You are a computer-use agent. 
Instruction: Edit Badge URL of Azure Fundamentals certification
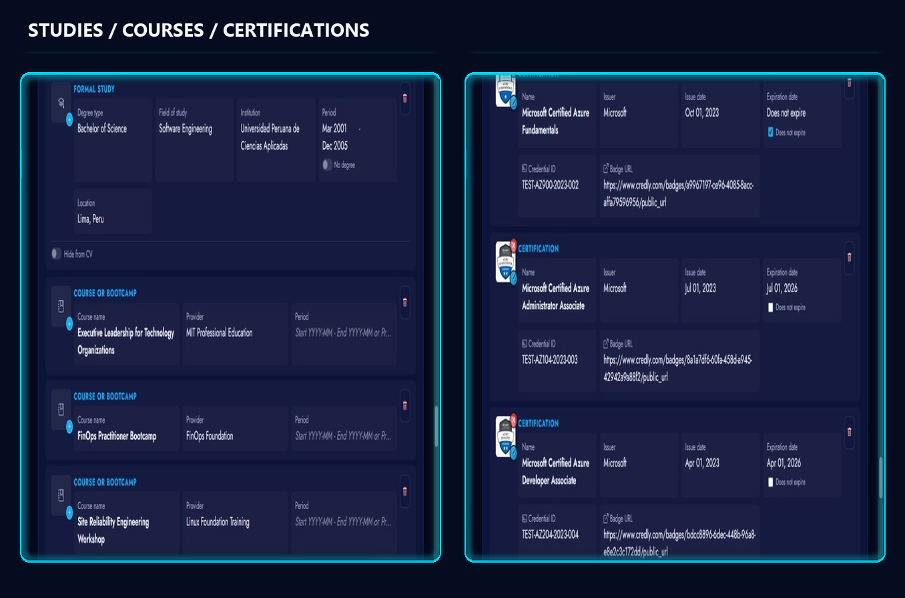point(679,186)
